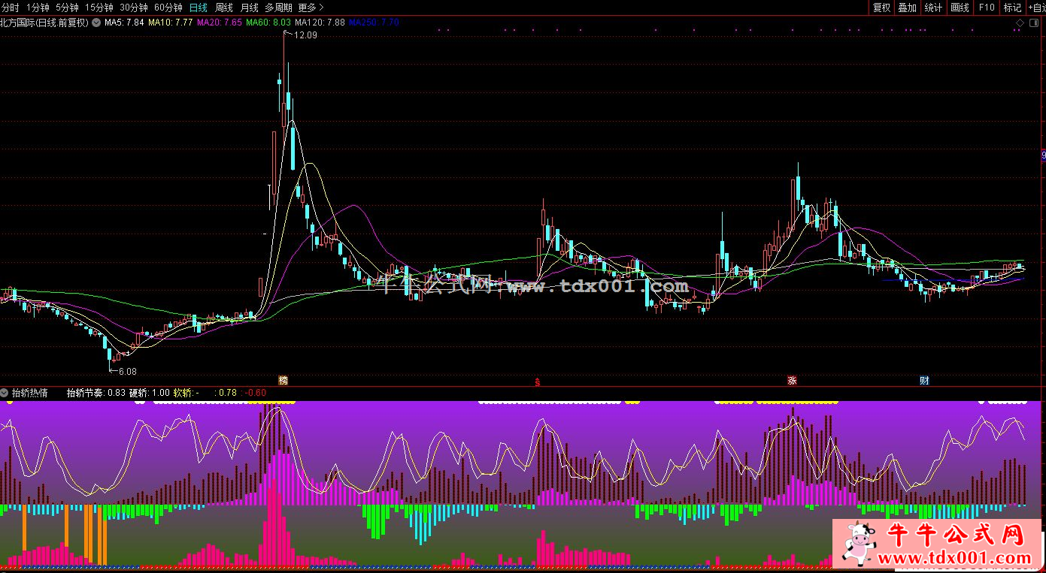This screenshot has height=573, width=1046.
Task: Click the 12.09 high price label
Action: [305, 35]
